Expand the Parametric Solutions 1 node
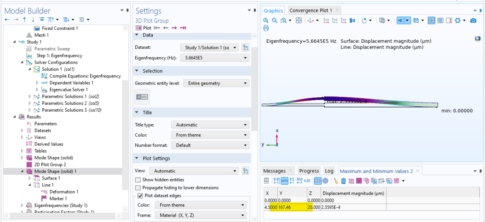Screen dimensions: 485x222 (30, 96)
